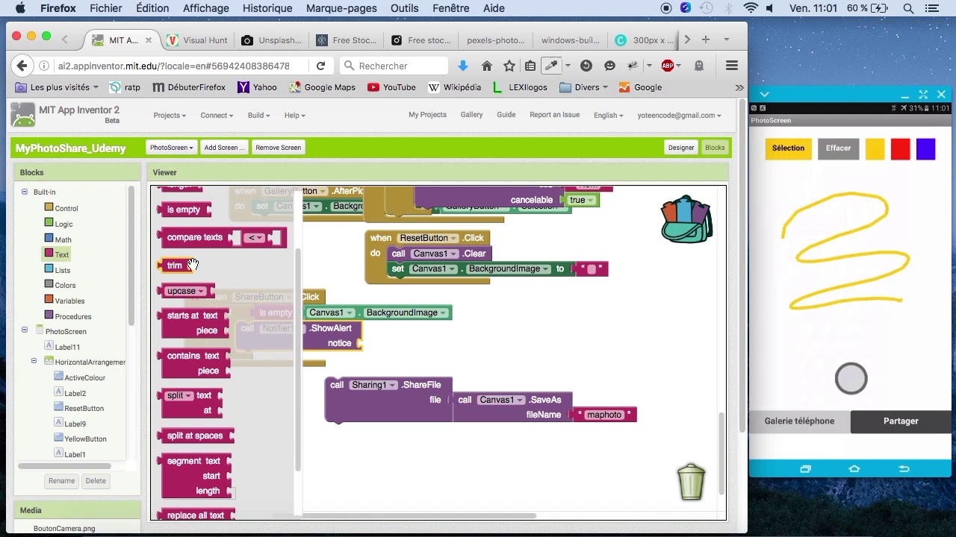
Task: Click the Firefox back arrow button
Action: click(22, 66)
